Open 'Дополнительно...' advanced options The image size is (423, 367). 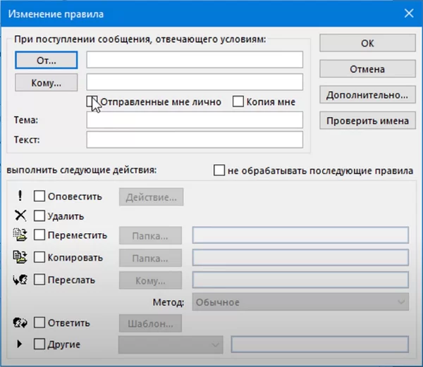367,94
